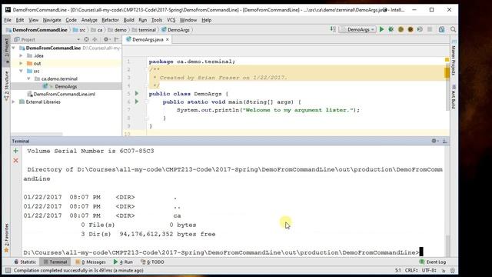
Task: Collapse the ca.demo.terminal package
Action: pyautogui.click(x=28, y=78)
